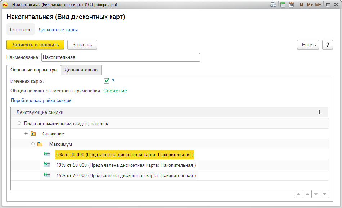Follow the Перейти к настройке скидок link
The height and width of the screenshot is (208, 342).
coord(41,101)
